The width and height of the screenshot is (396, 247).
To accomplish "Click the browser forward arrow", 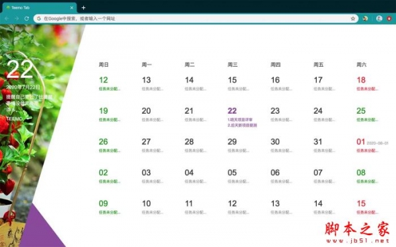I will coord(16,18).
